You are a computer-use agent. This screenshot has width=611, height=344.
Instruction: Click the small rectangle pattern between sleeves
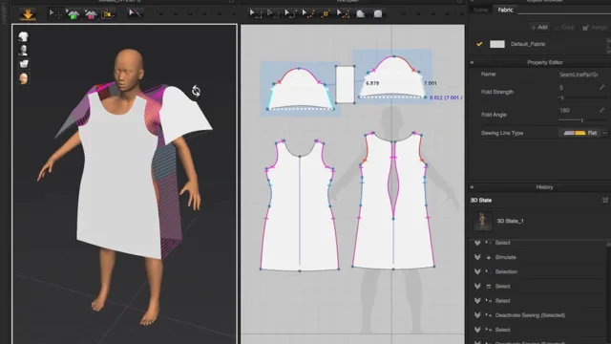pos(345,84)
